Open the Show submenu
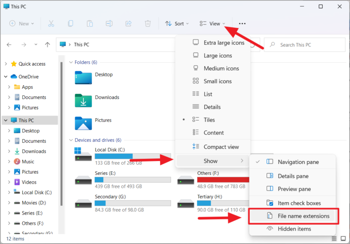Image resolution: width=350 pixels, height=244 pixels. click(x=213, y=161)
